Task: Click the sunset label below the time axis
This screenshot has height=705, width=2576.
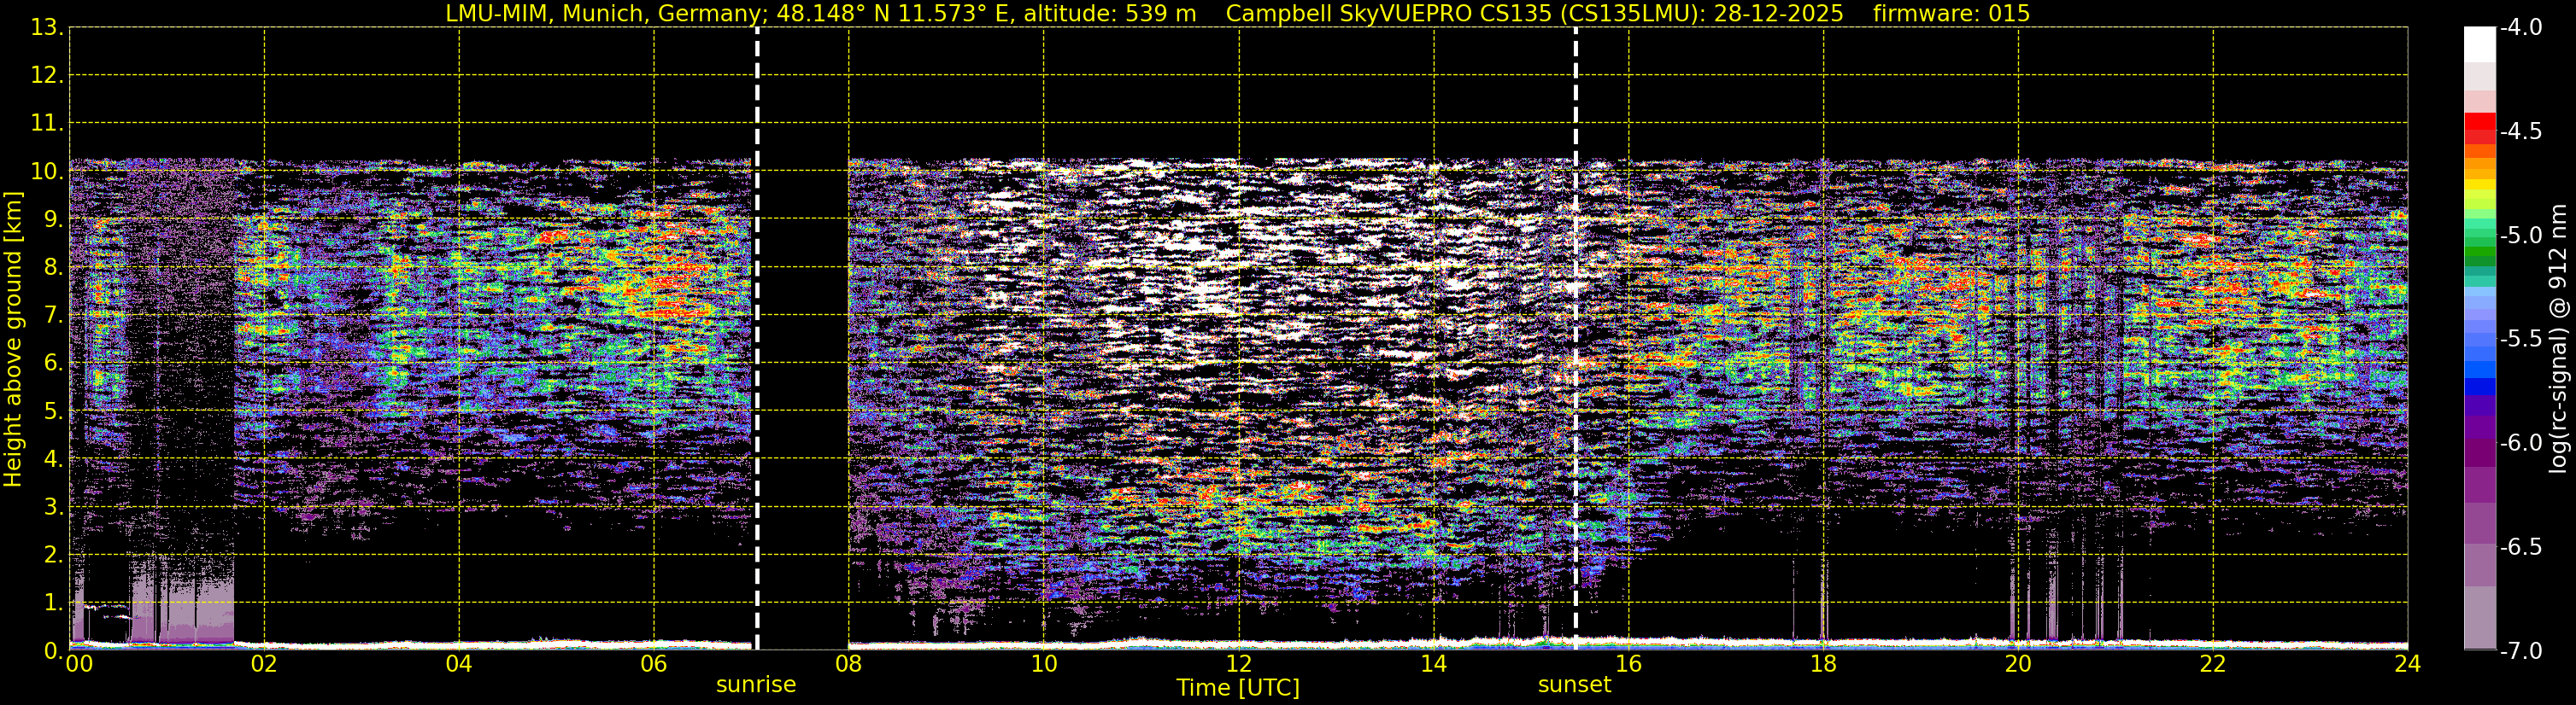Action: [1574, 685]
